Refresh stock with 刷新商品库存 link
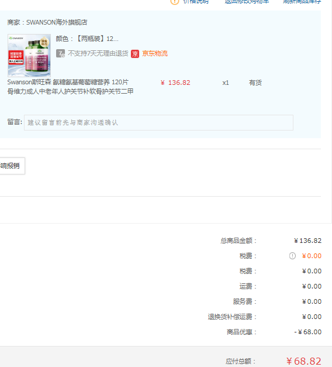Screen dimensions: 332x367 (302, 2)
